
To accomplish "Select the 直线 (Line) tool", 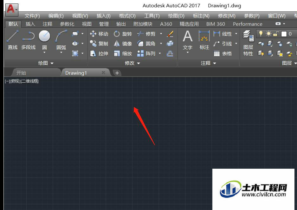I will [12, 40].
